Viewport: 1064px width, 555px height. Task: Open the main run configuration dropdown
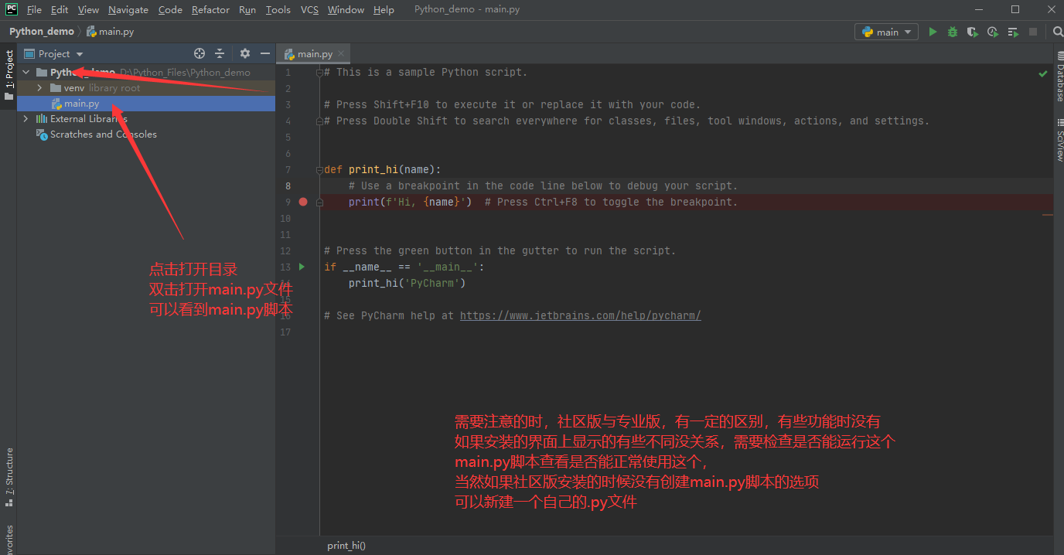pyautogui.click(x=886, y=32)
